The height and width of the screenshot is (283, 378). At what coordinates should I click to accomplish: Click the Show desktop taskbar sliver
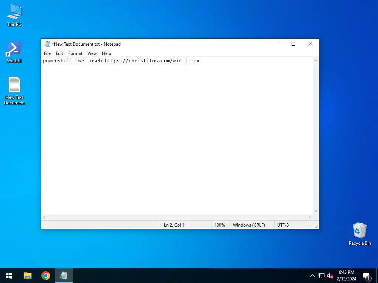click(377, 276)
